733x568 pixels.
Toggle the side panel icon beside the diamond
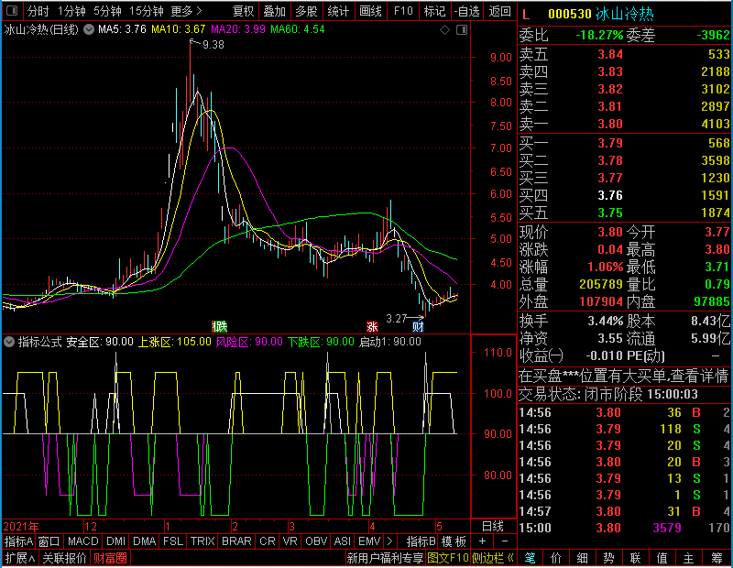[462, 30]
